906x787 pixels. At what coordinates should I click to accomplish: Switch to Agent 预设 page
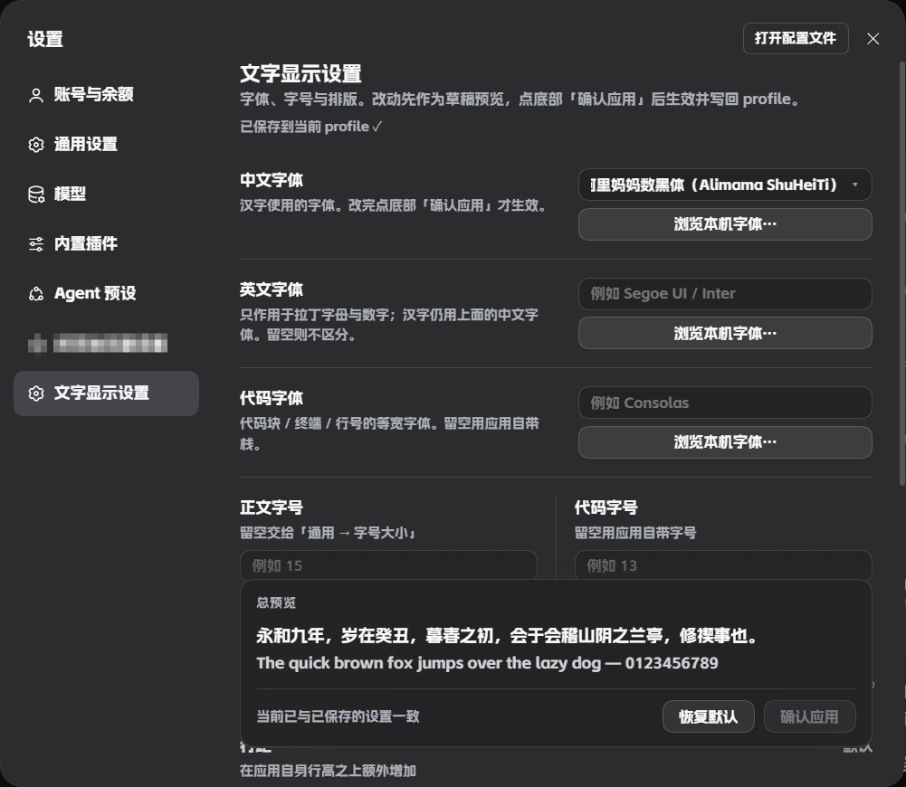pyautogui.click(x=106, y=293)
